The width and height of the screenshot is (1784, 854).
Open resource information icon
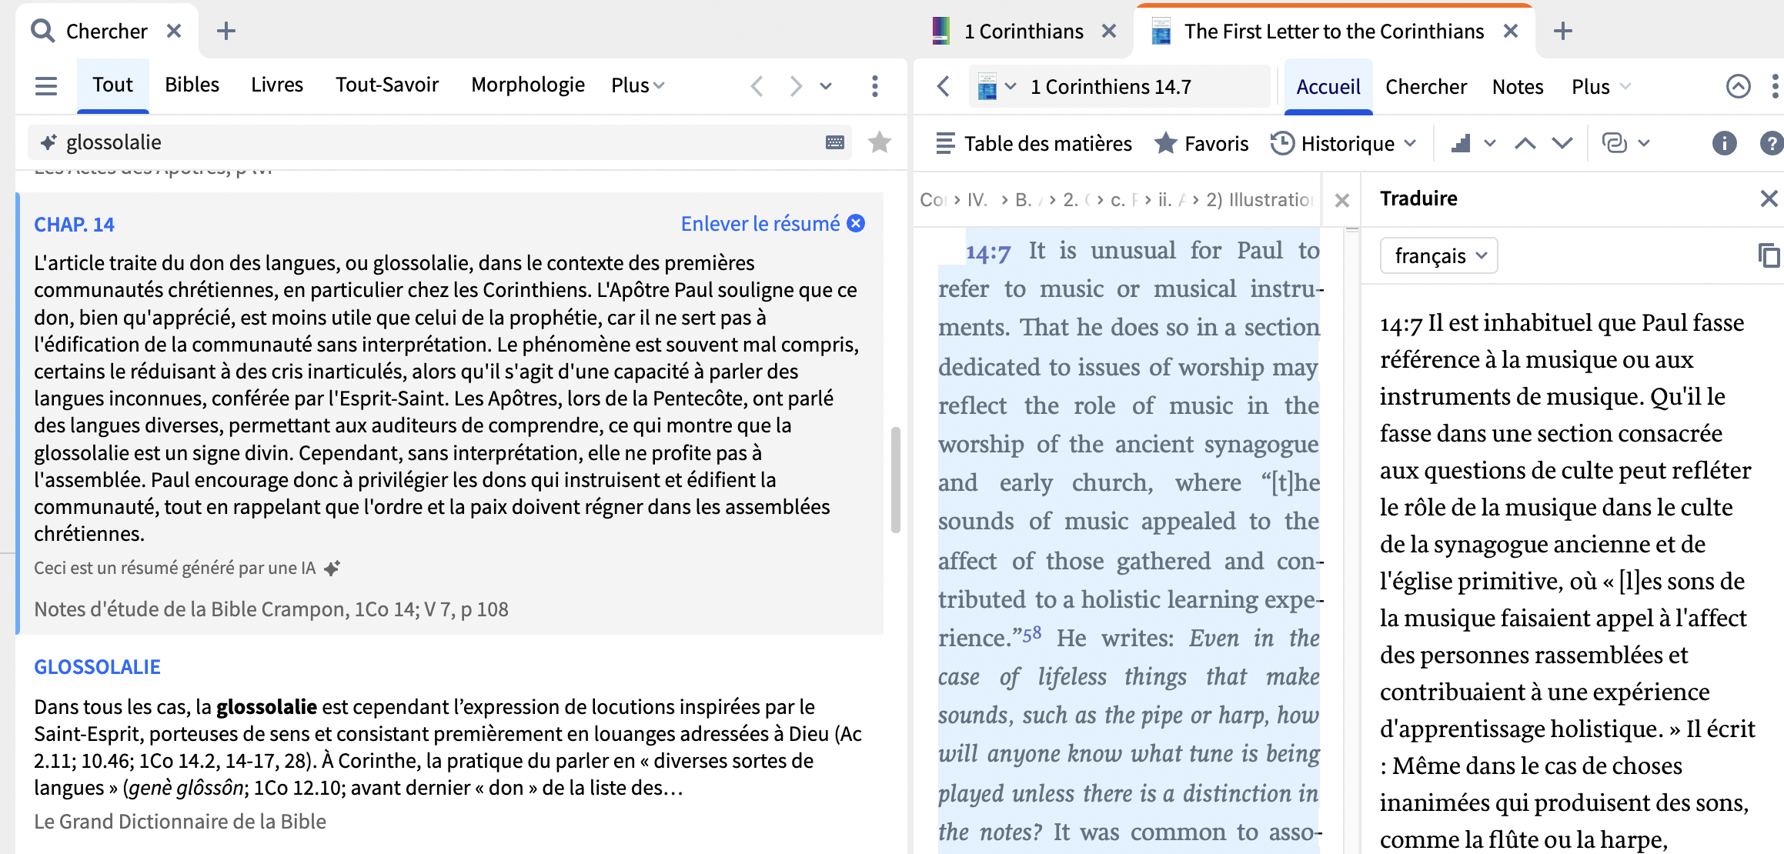(1724, 144)
